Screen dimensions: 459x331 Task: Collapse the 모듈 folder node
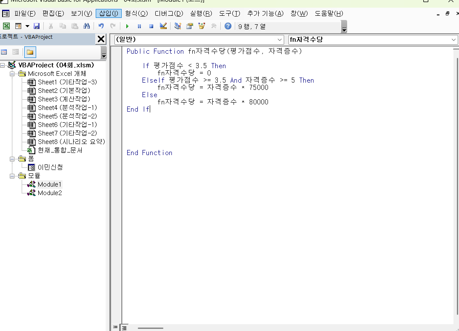[12, 176]
